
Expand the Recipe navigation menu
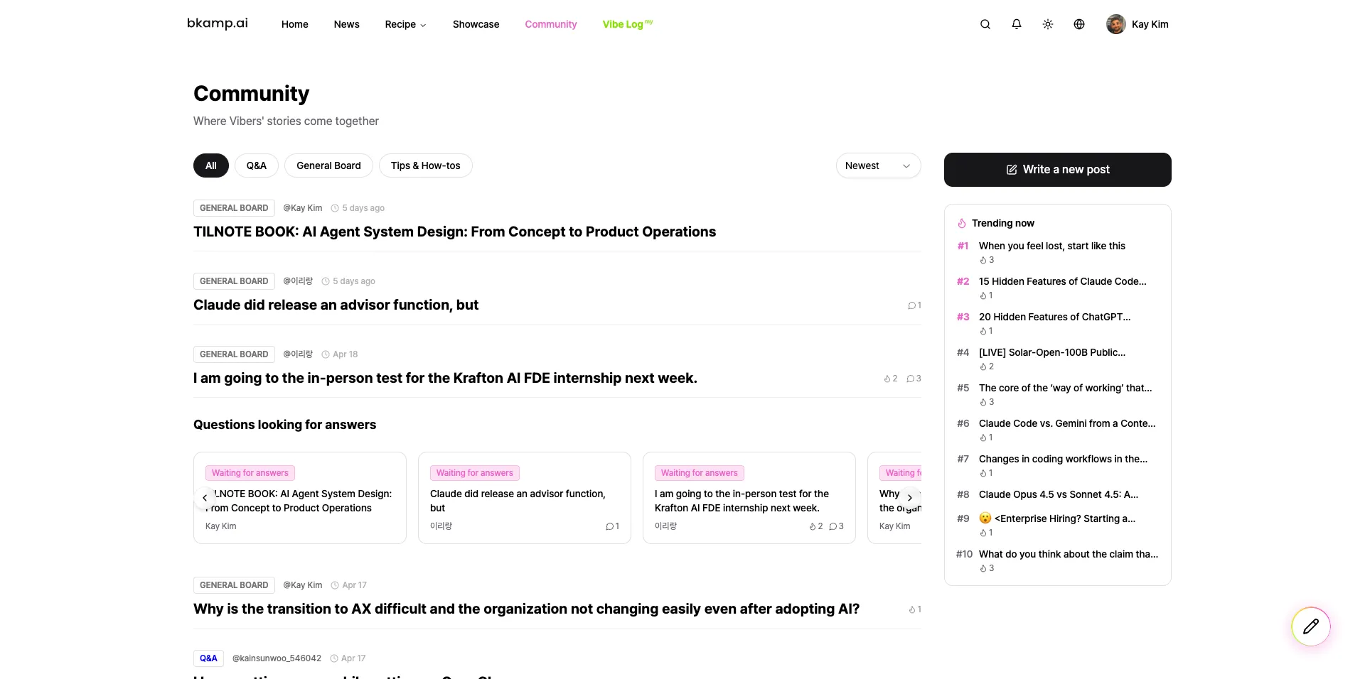pos(405,24)
